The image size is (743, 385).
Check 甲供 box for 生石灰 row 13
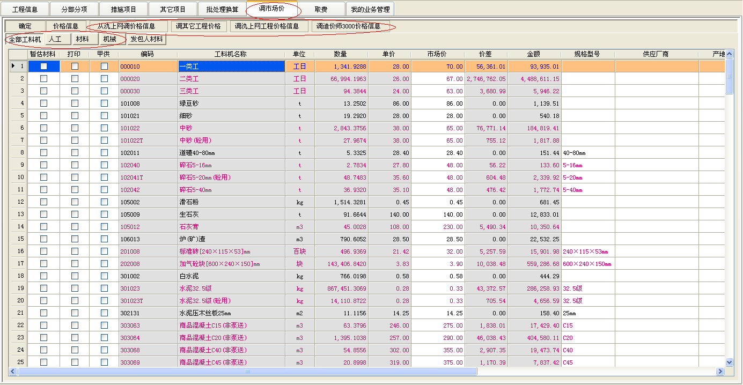(x=104, y=214)
